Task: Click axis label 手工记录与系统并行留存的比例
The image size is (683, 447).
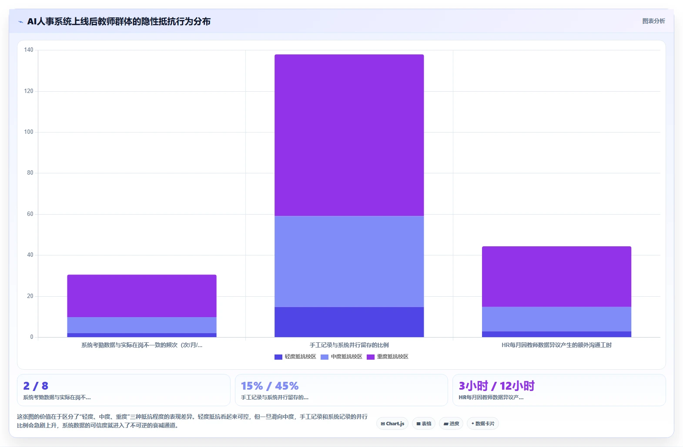Action: pos(349,345)
